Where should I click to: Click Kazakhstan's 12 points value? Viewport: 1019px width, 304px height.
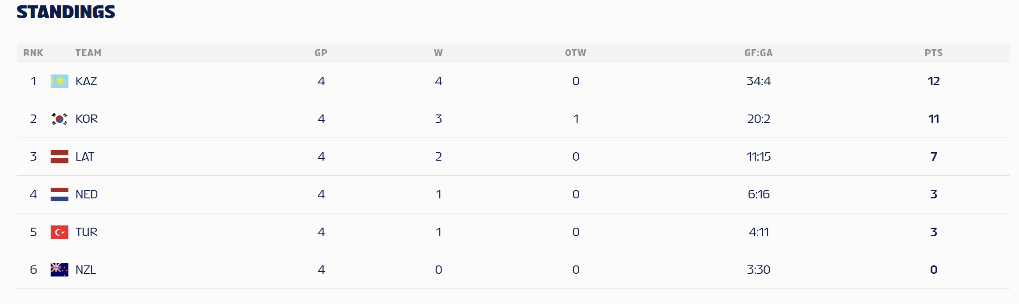933,81
